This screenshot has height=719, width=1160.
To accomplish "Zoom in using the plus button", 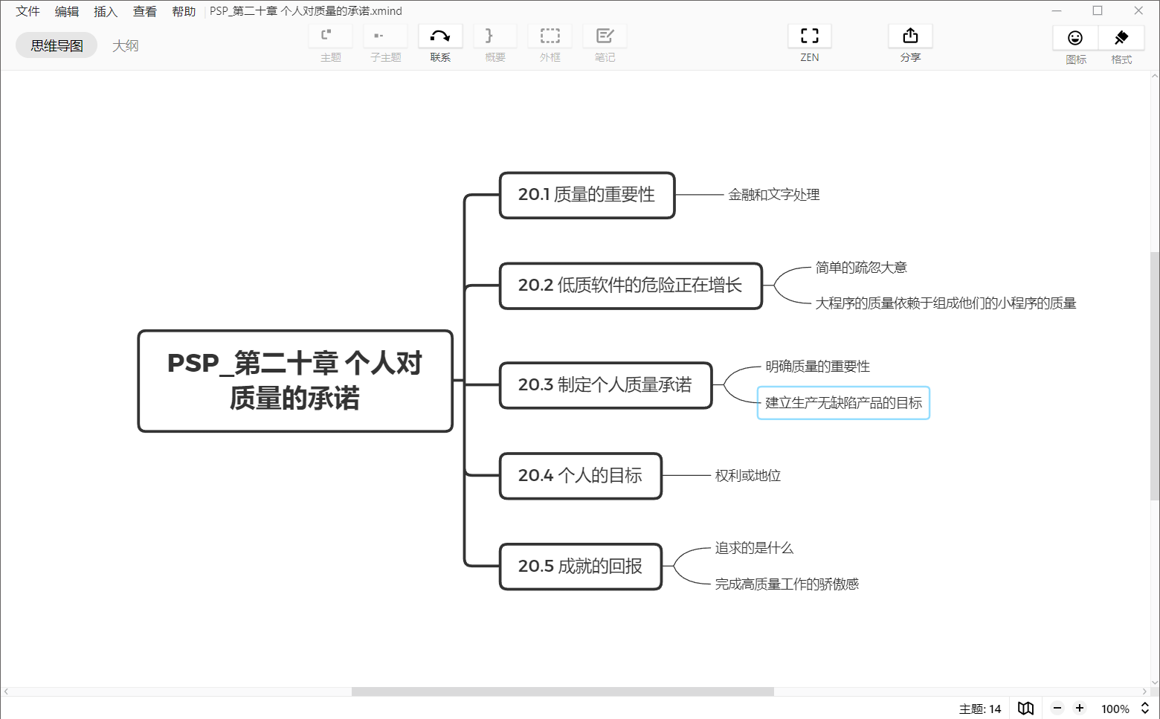I will point(1080,708).
